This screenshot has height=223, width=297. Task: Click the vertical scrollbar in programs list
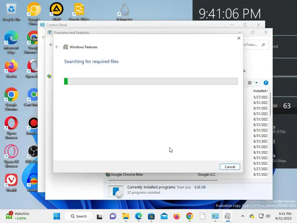coord(270,104)
